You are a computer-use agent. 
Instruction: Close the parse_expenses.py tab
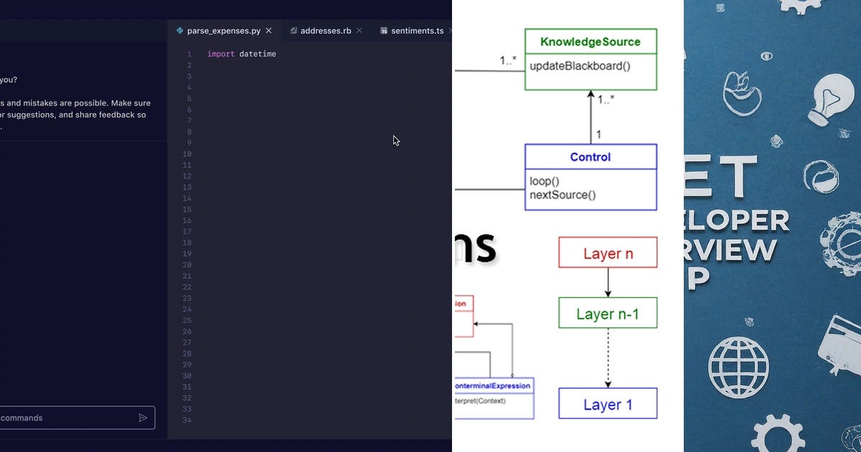268,30
